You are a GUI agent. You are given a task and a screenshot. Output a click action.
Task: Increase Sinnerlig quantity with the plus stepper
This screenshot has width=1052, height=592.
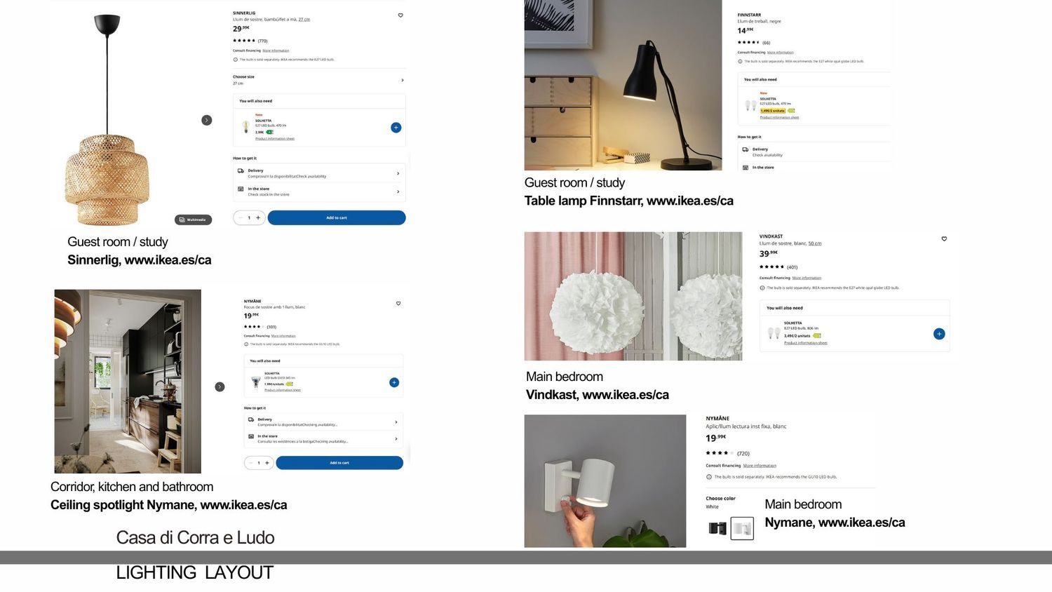click(x=258, y=217)
